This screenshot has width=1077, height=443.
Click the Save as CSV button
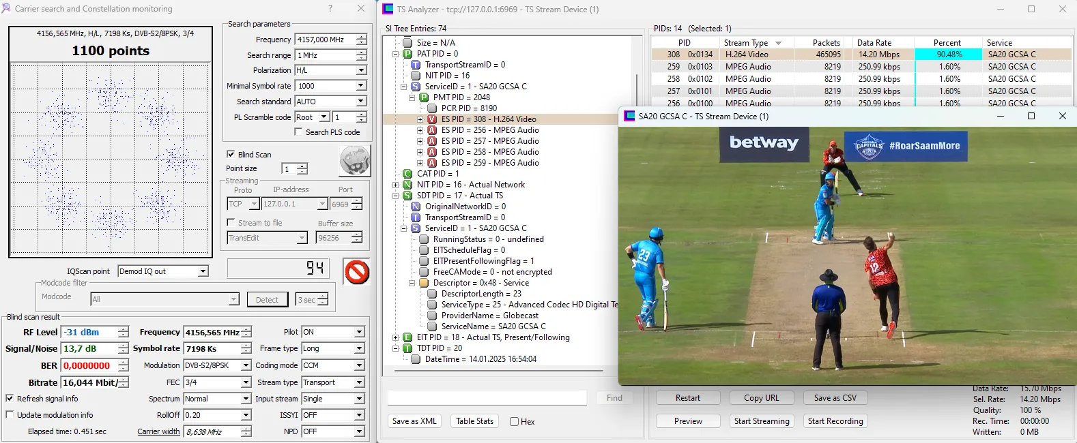click(835, 398)
